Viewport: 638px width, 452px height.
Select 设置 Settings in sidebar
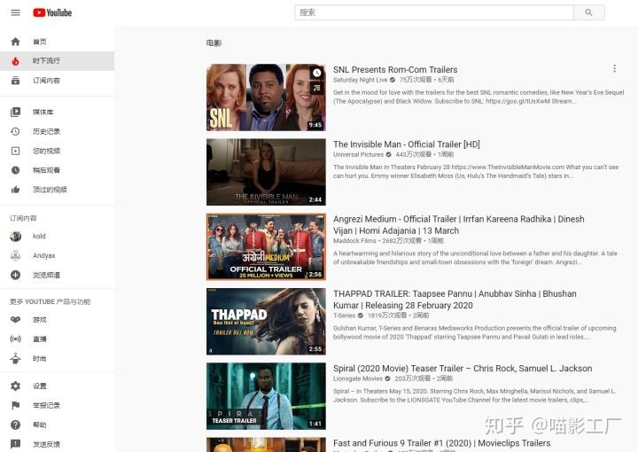coord(57,386)
